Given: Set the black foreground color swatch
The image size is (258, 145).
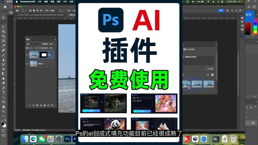Looking at the screenshot, I should [x=2, y=124].
